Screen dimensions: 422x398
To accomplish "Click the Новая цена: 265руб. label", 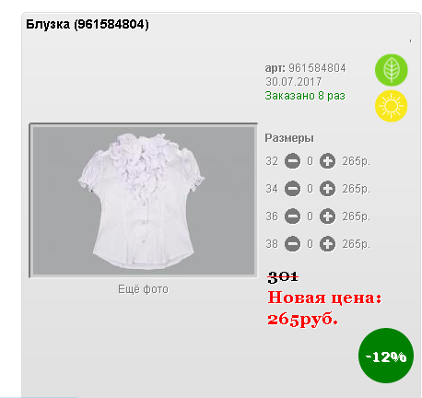I will coord(324,309).
